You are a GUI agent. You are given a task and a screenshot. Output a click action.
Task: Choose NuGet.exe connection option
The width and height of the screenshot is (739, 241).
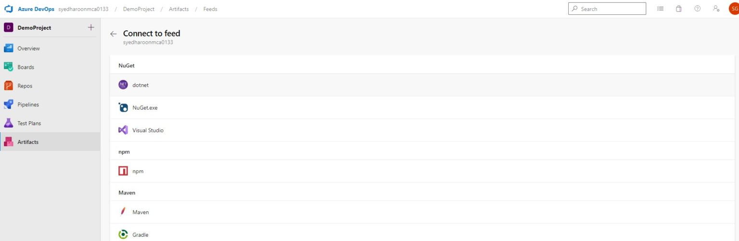(x=145, y=108)
